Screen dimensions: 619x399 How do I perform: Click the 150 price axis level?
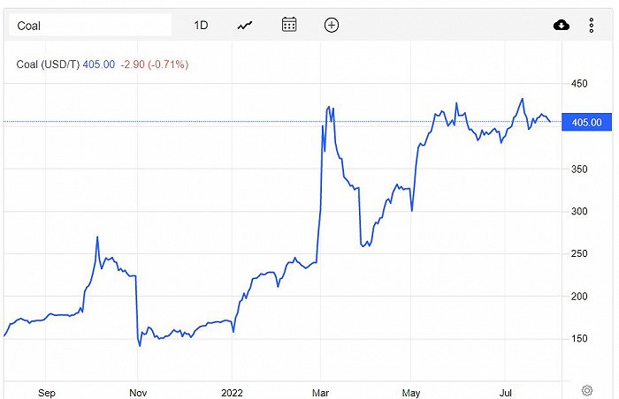pyautogui.click(x=579, y=339)
